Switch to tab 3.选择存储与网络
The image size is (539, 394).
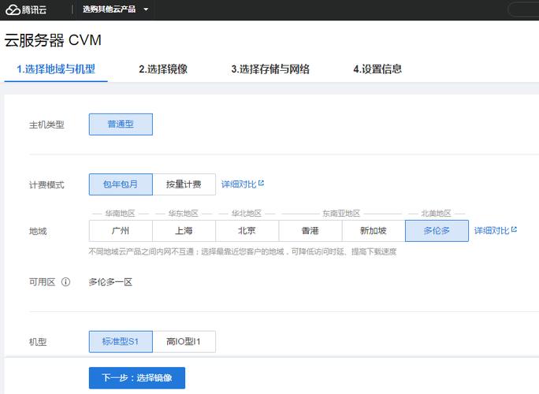click(270, 69)
